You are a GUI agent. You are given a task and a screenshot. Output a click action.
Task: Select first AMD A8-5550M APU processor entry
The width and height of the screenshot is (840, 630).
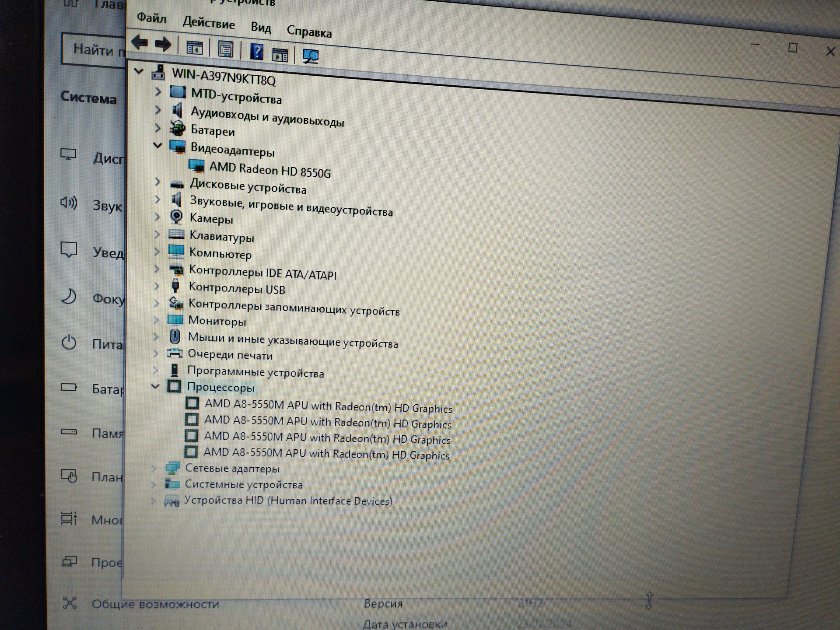point(328,406)
